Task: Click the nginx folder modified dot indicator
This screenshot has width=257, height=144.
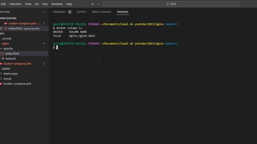Action: 44,44
